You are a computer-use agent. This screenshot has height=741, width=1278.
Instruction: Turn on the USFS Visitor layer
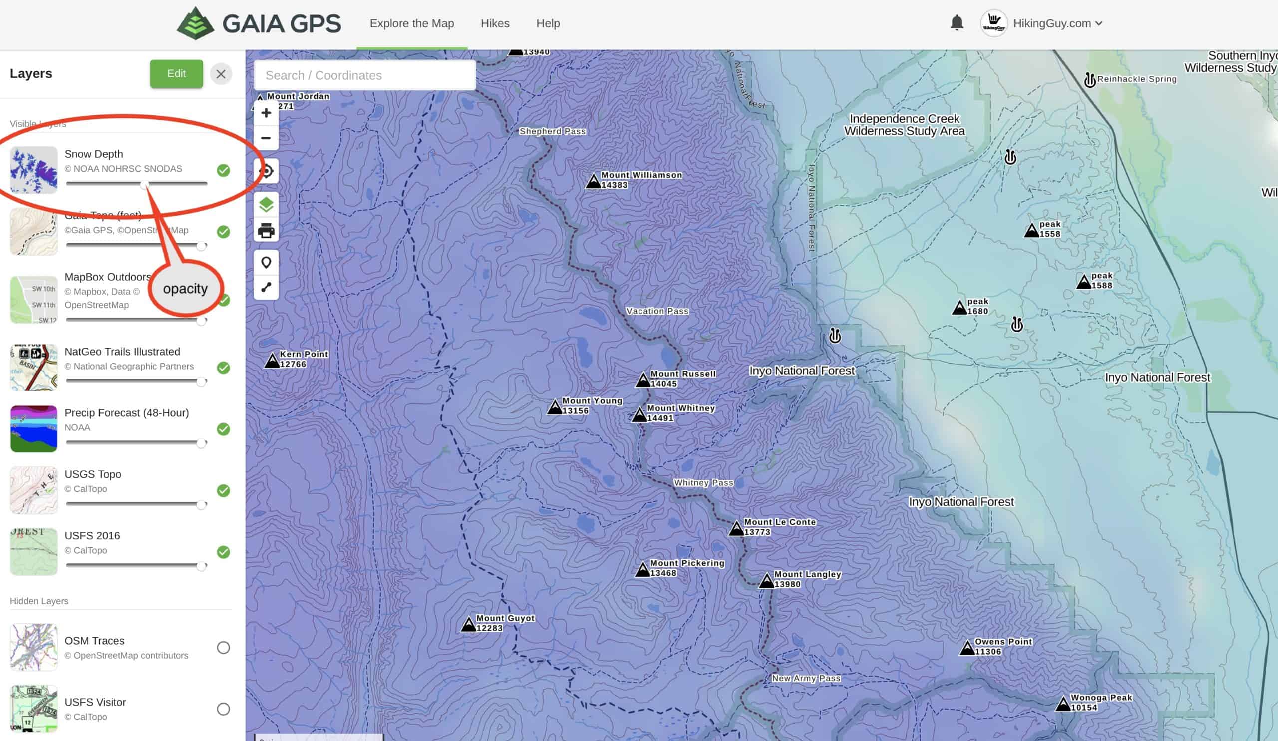pos(223,709)
